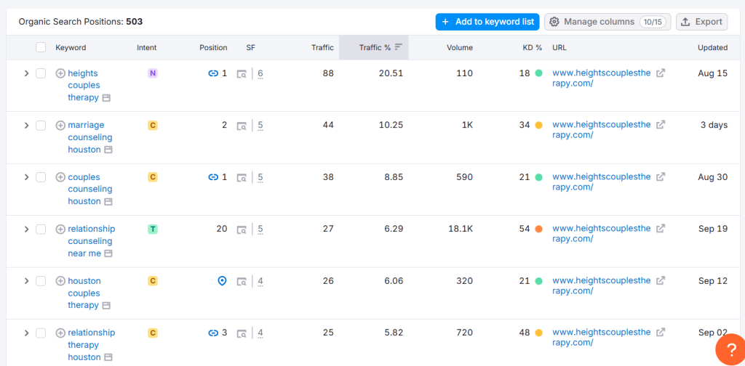Click SF count 6 in heights couples therapy row
The image size is (745, 366).
pos(260,73)
